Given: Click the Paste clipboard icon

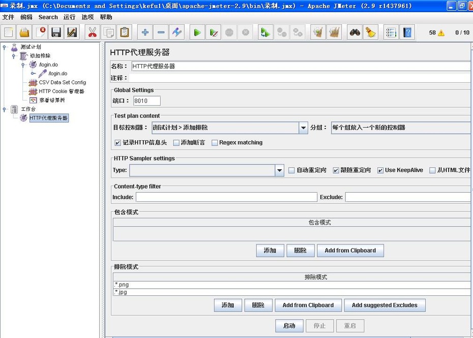Looking at the screenshot, I should click(124, 32).
